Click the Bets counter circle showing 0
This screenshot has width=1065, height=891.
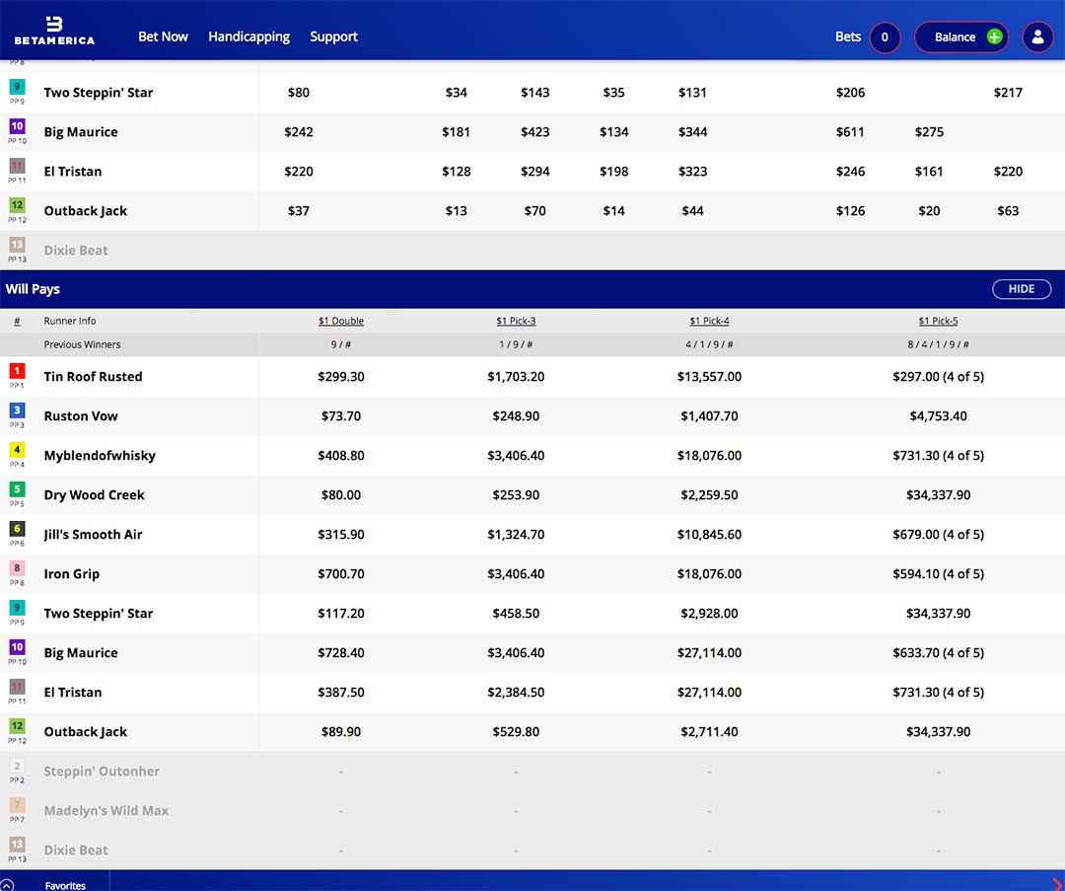pos(885,37)
